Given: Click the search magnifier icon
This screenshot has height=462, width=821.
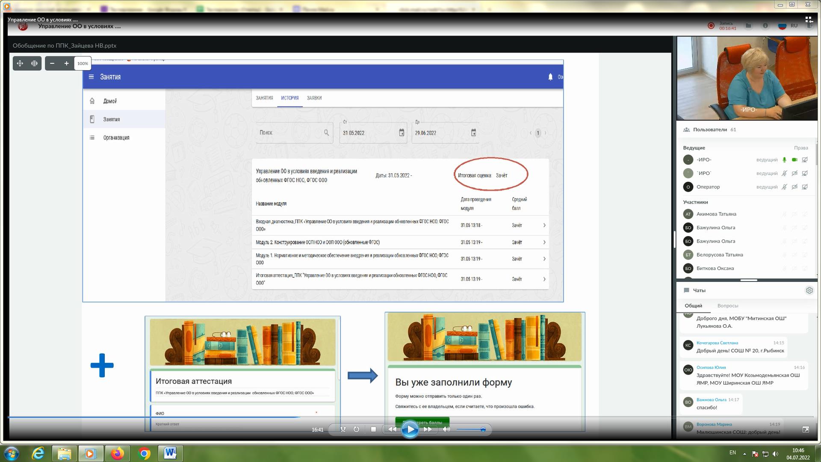Looking at the screenshot, I should [x=327, y=133].
